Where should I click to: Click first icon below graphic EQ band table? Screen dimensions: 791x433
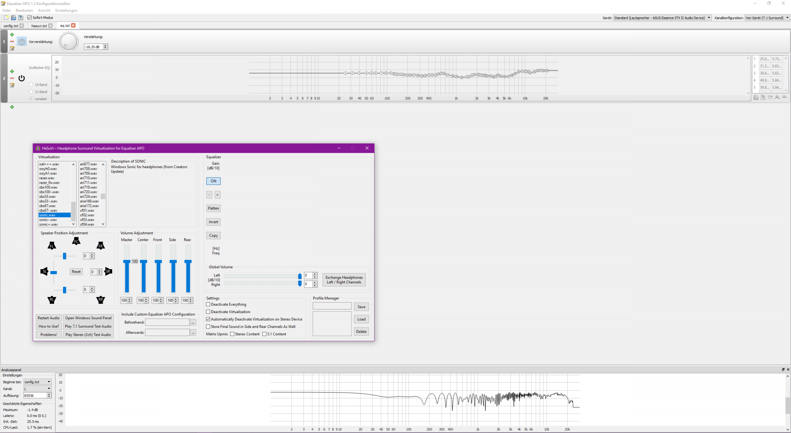(x=756, y=98)
